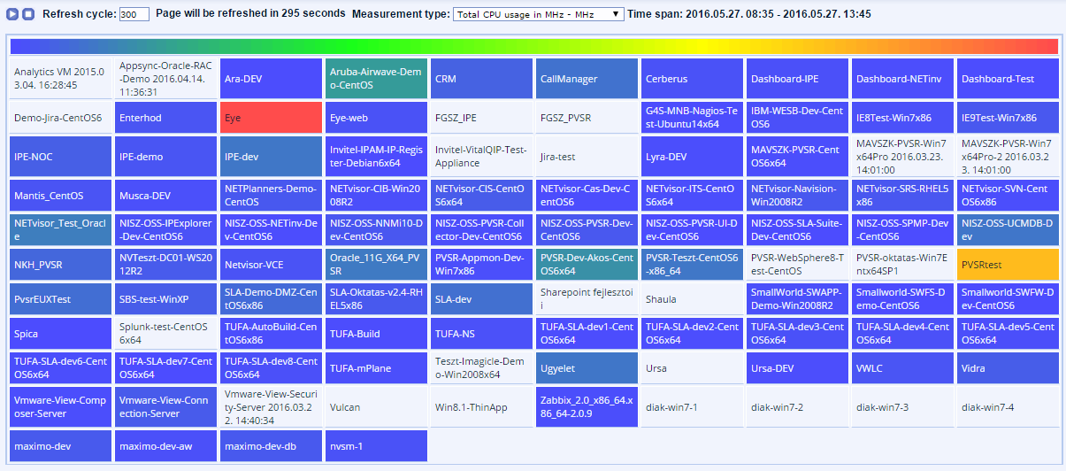Select the orange PVSRtest tile
Viewport: 1066px width, 471px height.
coord(1008,265)
